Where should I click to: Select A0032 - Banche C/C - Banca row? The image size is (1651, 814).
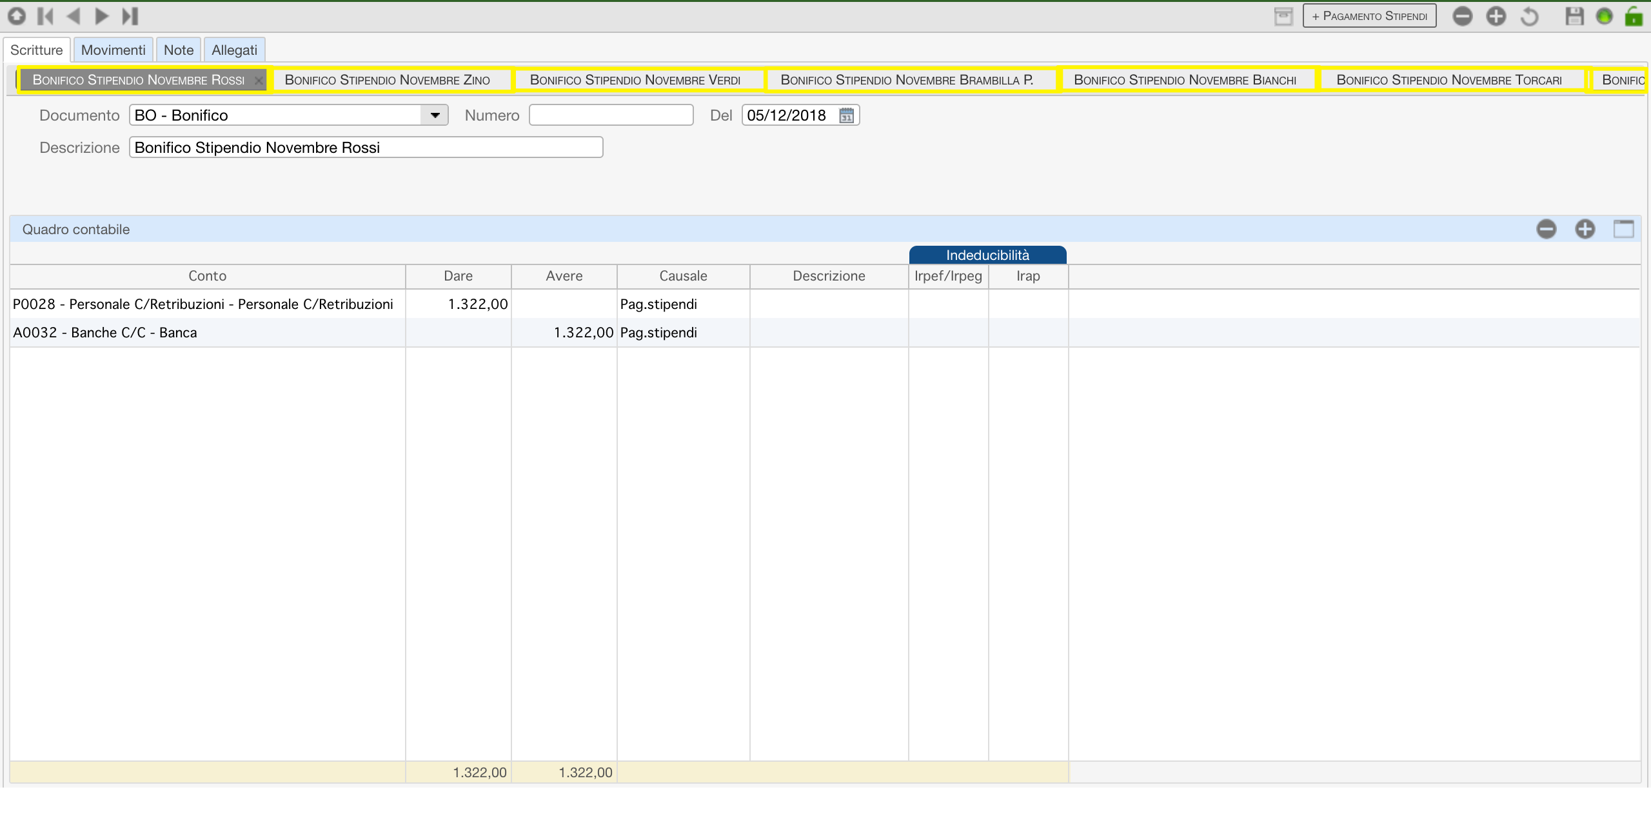(x=825, y=332)
